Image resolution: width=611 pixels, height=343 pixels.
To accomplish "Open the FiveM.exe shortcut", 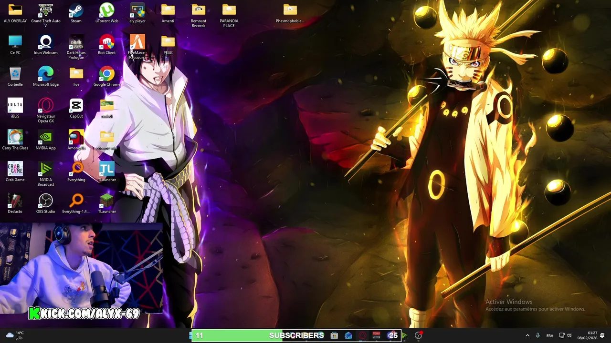I will (x=137, y=48).
